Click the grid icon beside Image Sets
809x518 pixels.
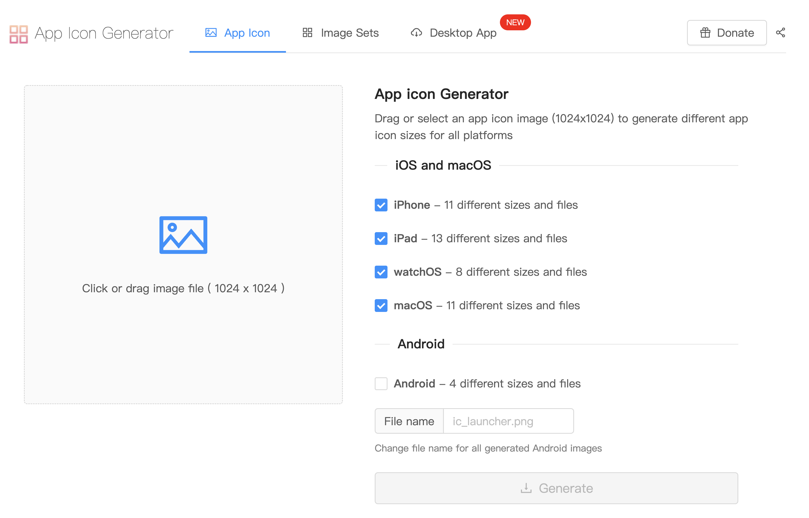tap(307, 33)
